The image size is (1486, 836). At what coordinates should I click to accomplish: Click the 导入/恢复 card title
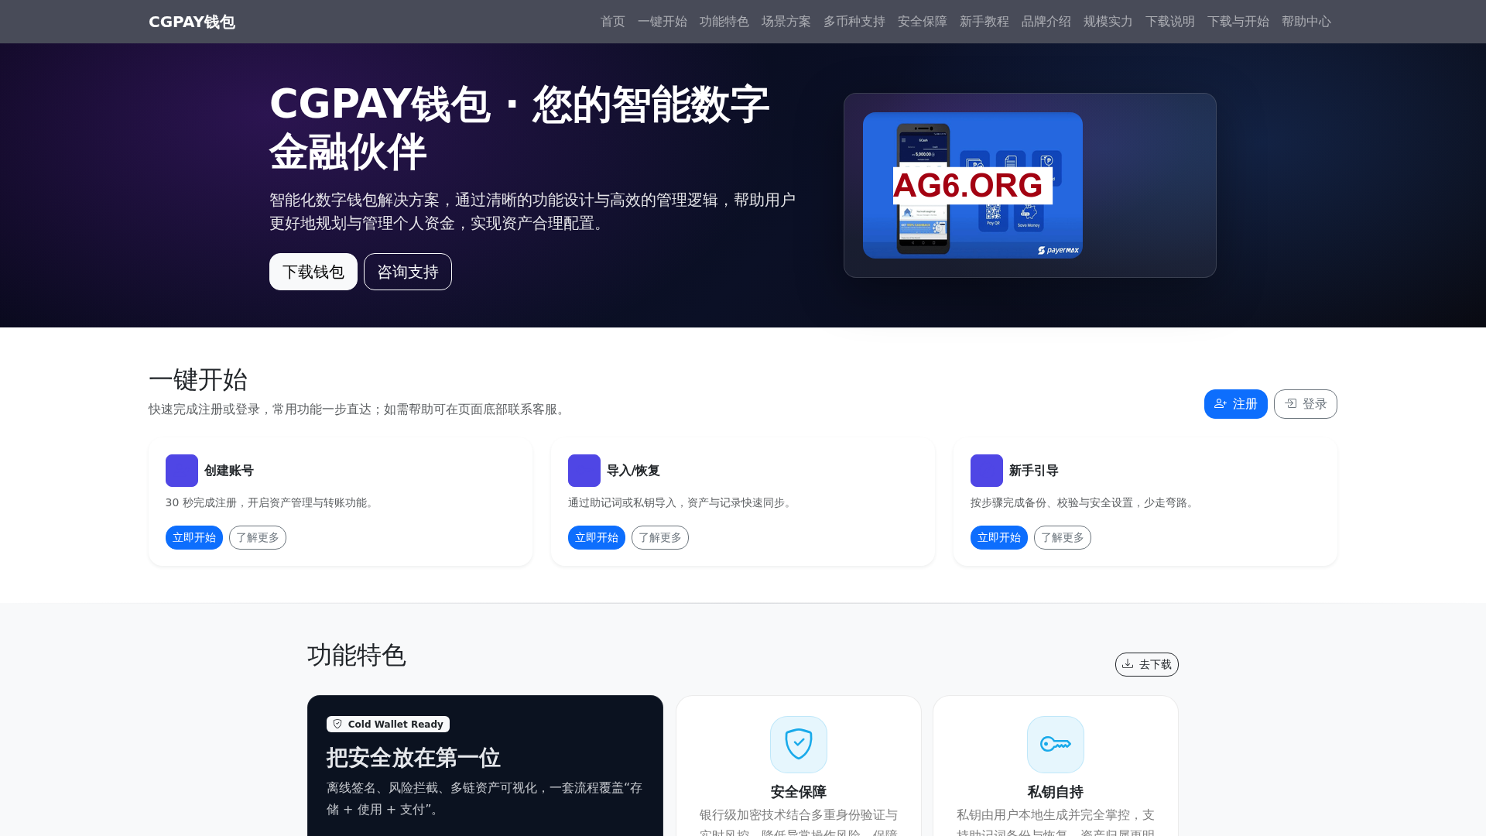pyautogui.click(x=633, y=471)
